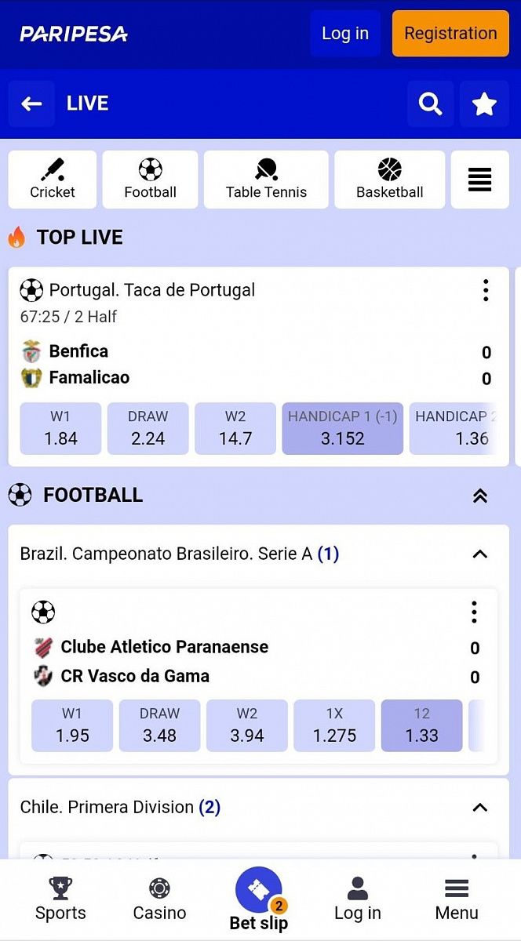521x941 pixels.
Task: Toggle the 12 odds selection 1.33
Action: (421, 725)
